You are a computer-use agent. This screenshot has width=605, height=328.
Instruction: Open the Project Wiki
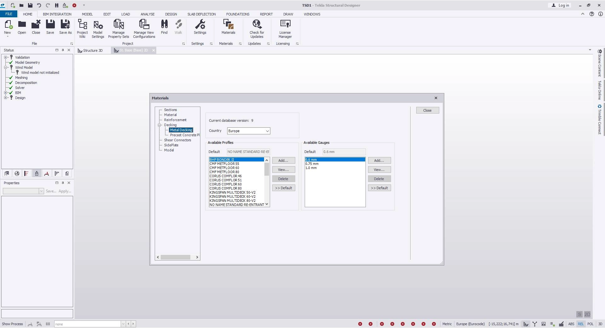click(82, 29)
